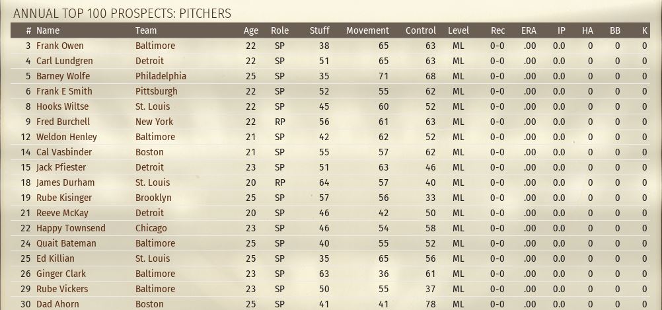Open Pittsburgh team link

coord(156,91)
